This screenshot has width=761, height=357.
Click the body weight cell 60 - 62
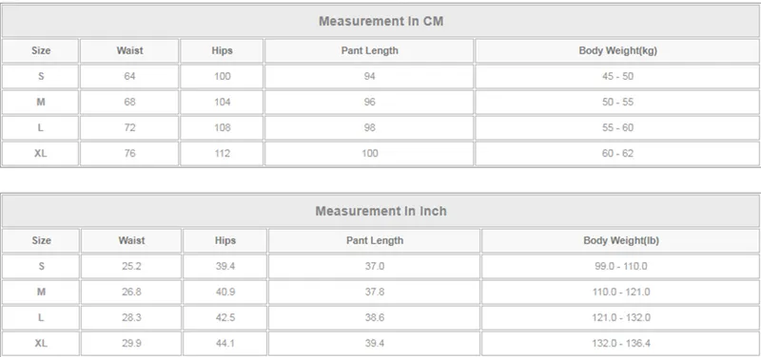617,153
